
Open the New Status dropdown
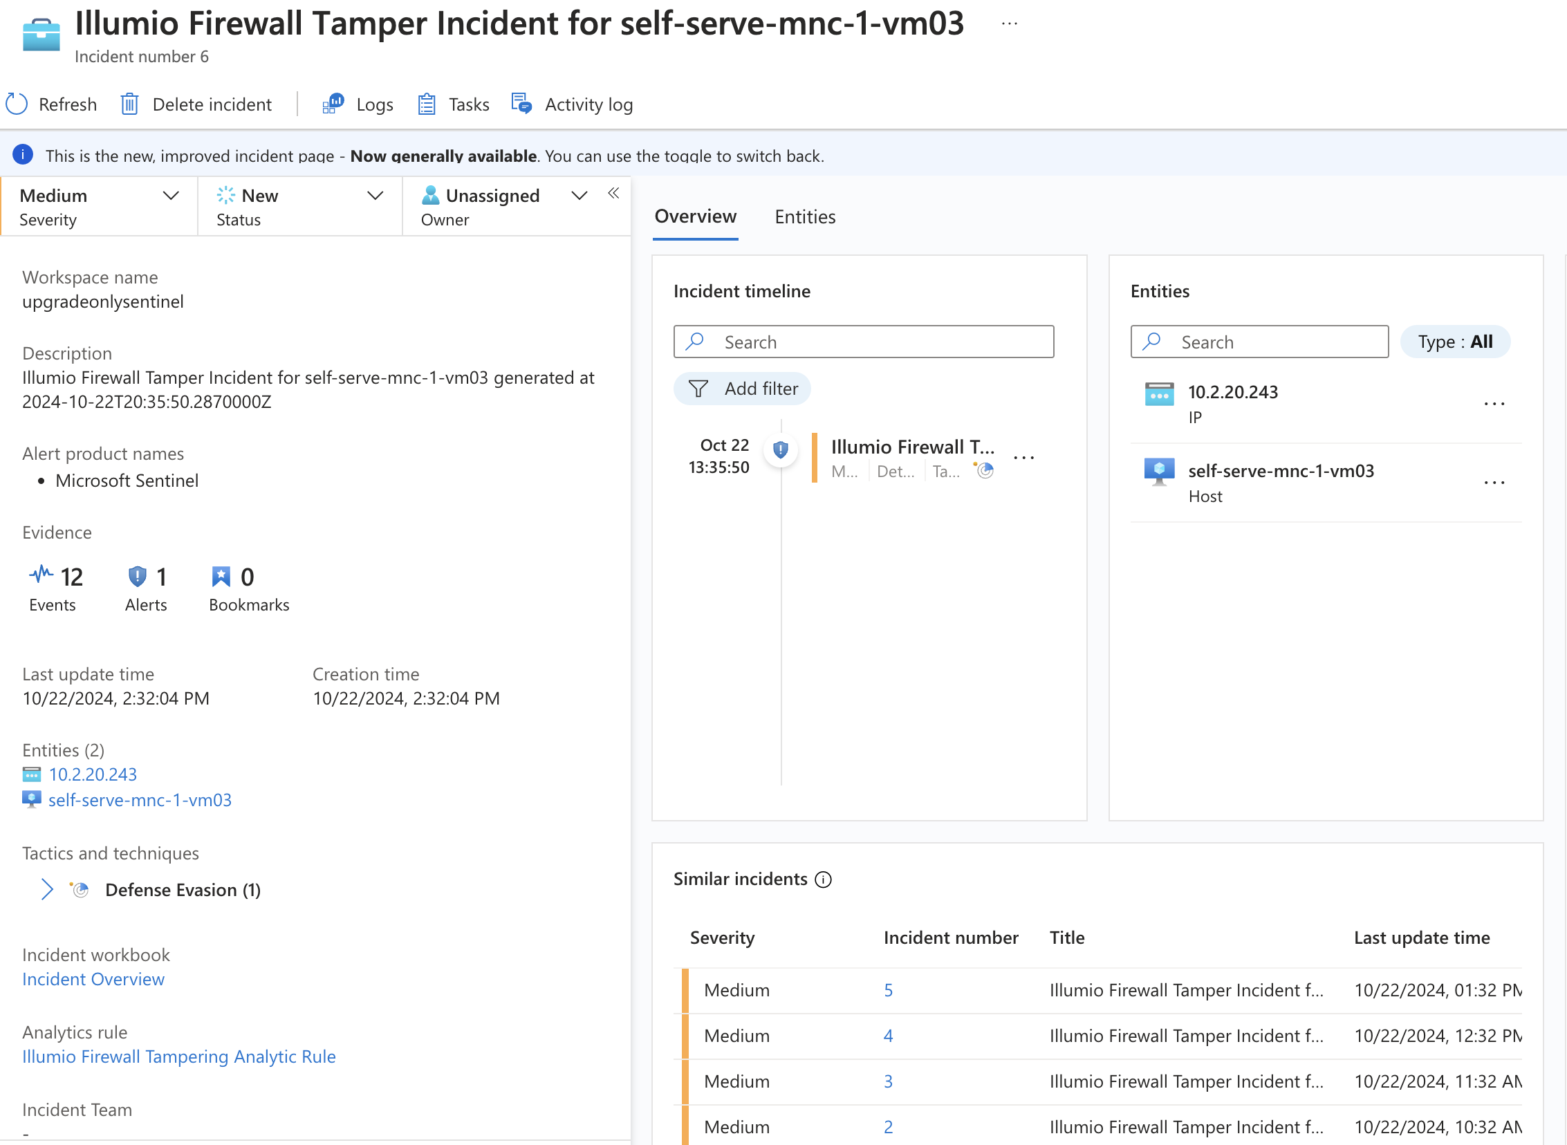coord(300,206)
